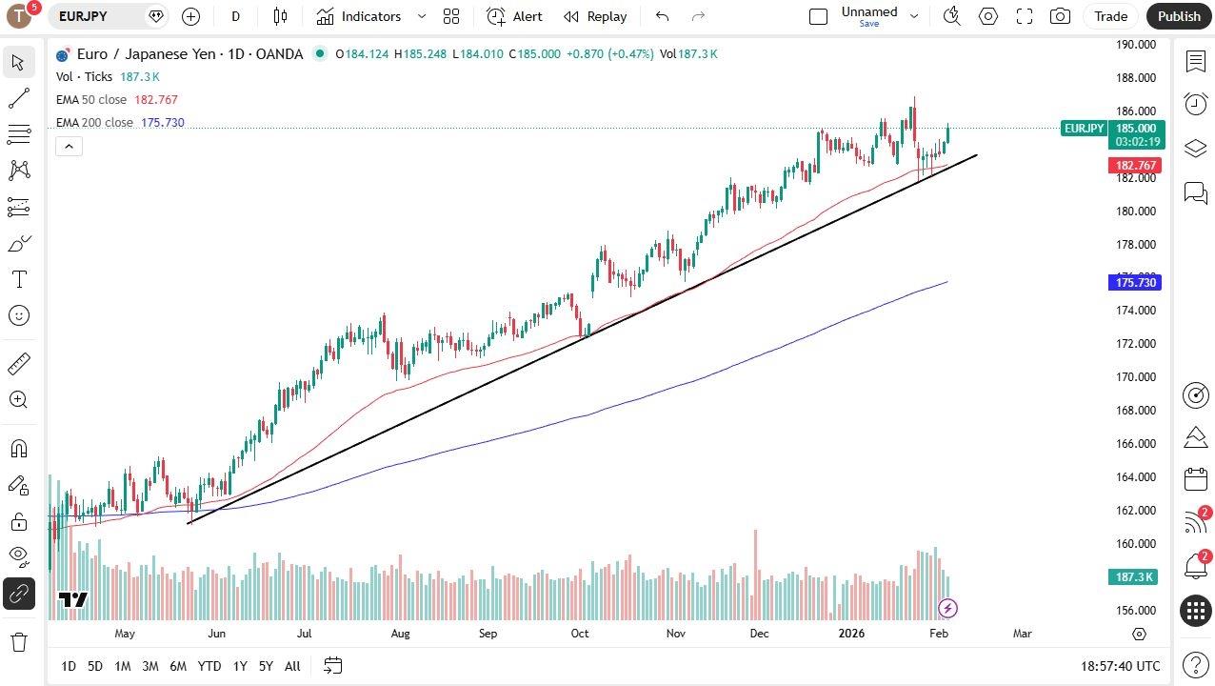Select the YTD range tab
This screenshot has width=1215, height=686.
(209, 666)
